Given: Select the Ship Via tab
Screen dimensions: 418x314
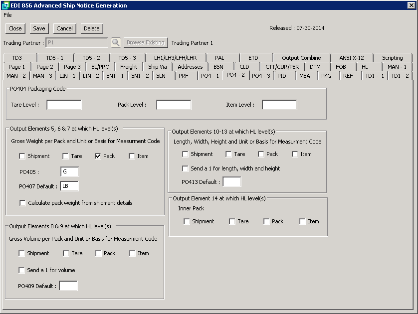Looking at the screenshot, I should point(158,67).
